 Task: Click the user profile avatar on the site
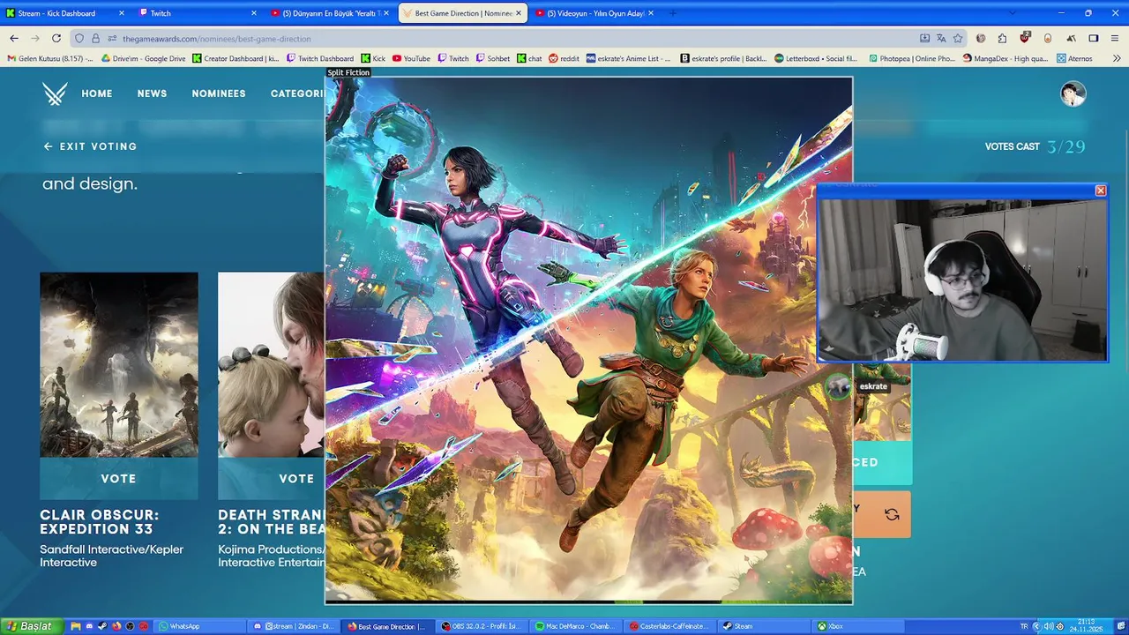pyautogui.click(x=1073, y=94)
